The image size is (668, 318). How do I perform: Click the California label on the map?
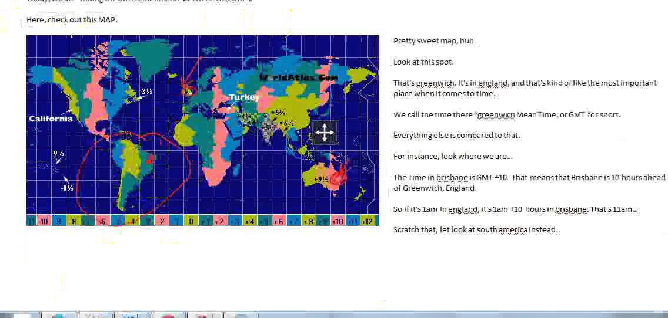[x=51, y=119]
